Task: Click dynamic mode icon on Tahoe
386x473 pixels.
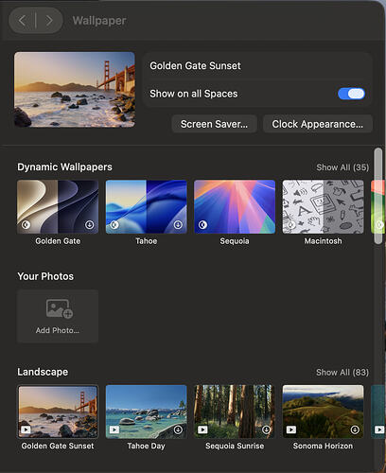Action: [x=114, y=224]
